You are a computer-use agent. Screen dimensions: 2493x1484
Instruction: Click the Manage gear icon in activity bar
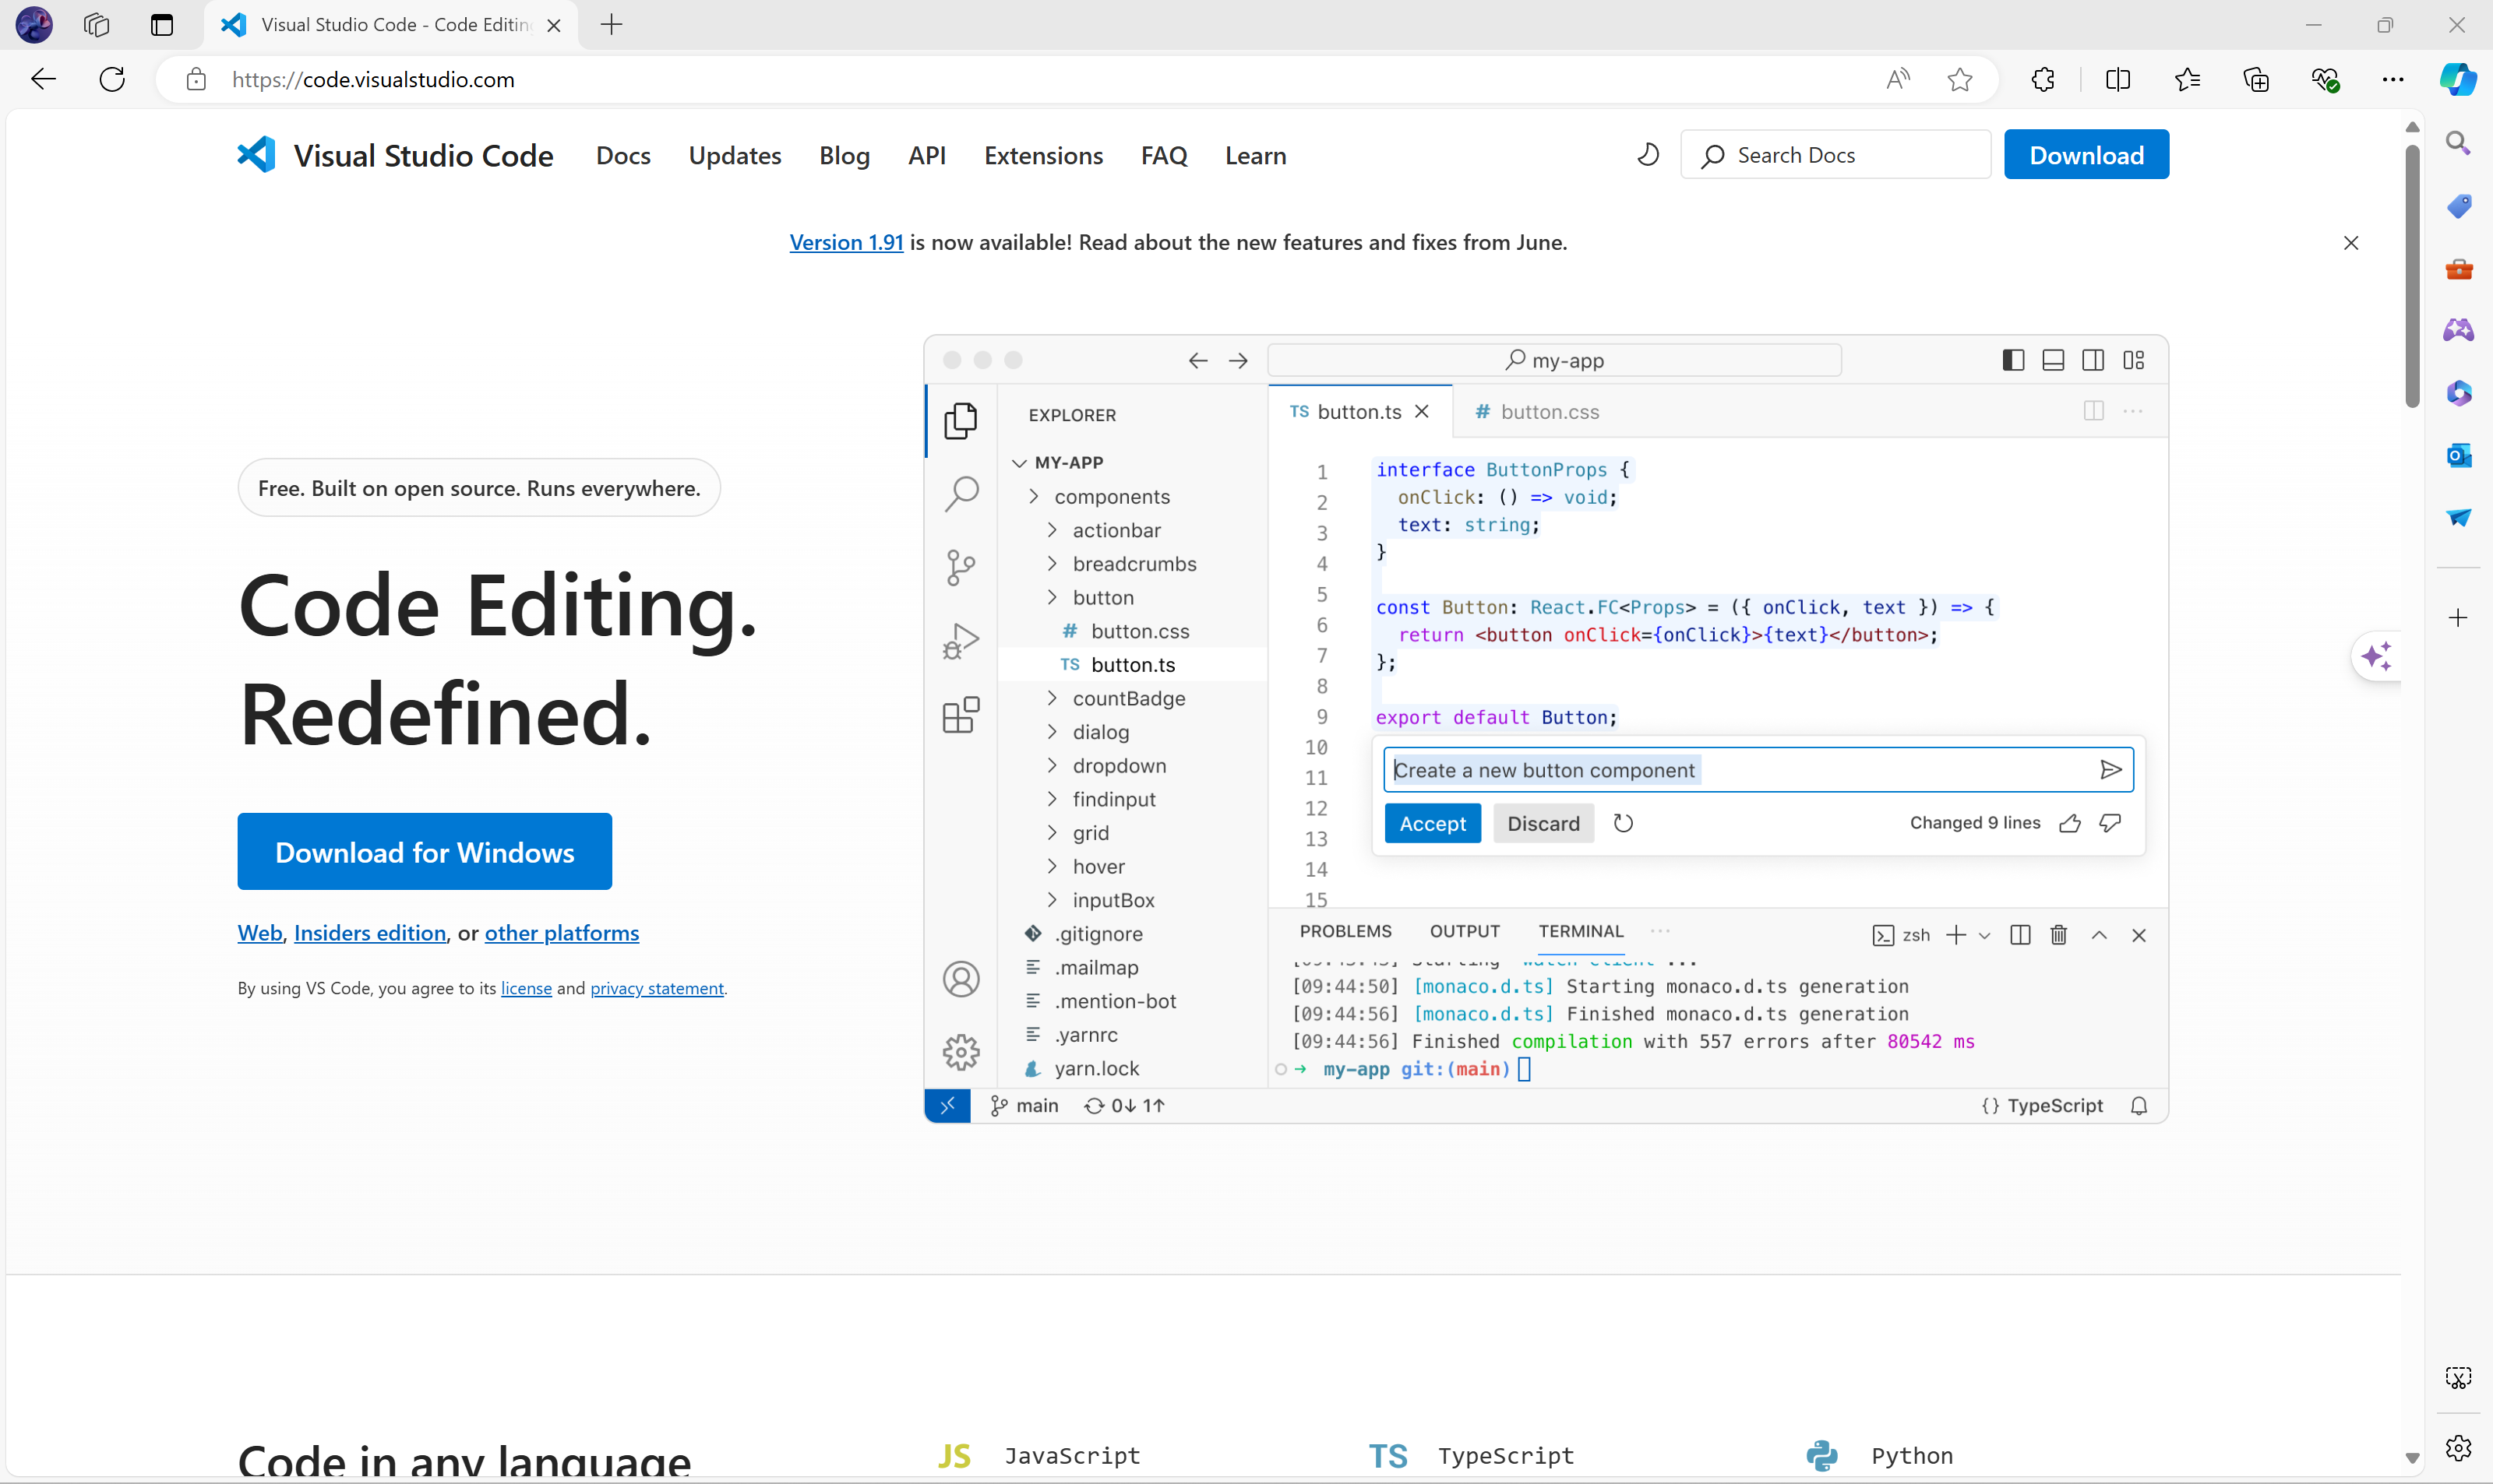click(x=961, y=1051)
